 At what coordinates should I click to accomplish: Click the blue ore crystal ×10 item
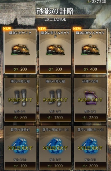pos(55,146)
